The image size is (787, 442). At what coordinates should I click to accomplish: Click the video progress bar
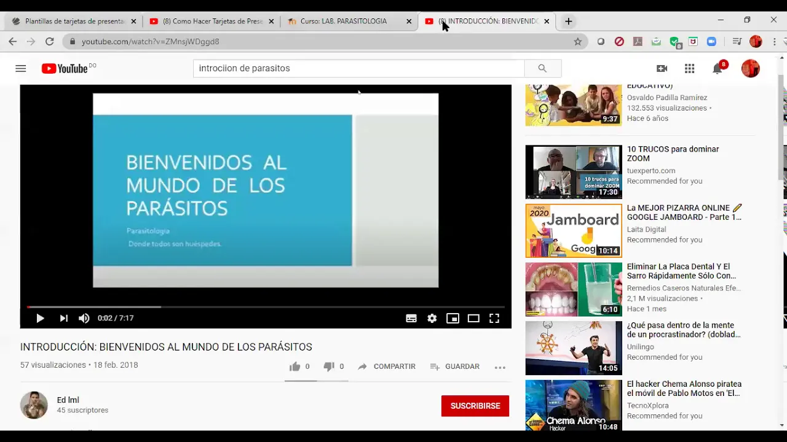coord(266,306)
